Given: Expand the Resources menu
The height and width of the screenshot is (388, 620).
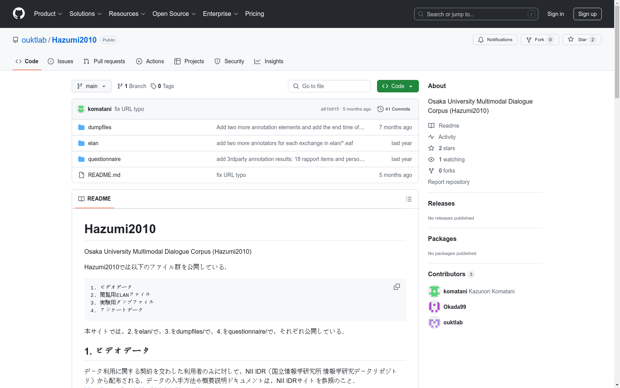Looking at the screenshot, I should click(127, 14).
